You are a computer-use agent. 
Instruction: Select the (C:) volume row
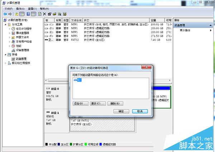coord(108,24)
